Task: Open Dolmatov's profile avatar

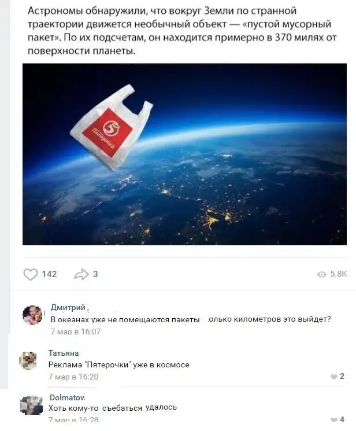Action: click(x=31, y=405)
